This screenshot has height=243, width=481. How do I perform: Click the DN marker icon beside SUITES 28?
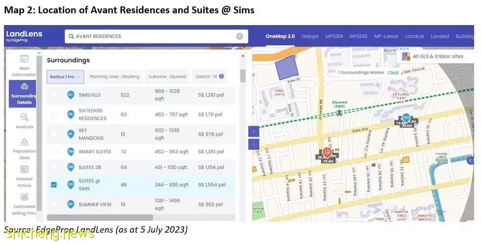pos(71,167)
